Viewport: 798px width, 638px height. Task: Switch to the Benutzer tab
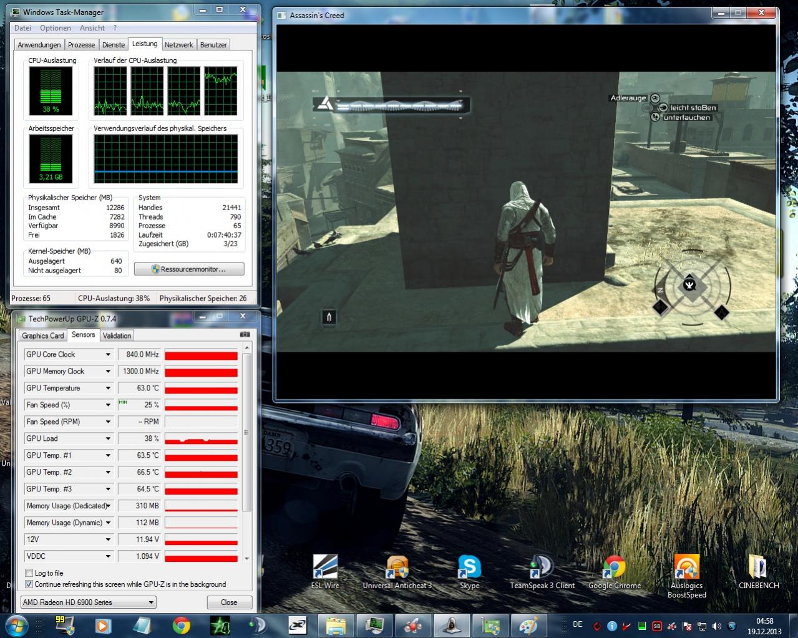tap(213, 45)
